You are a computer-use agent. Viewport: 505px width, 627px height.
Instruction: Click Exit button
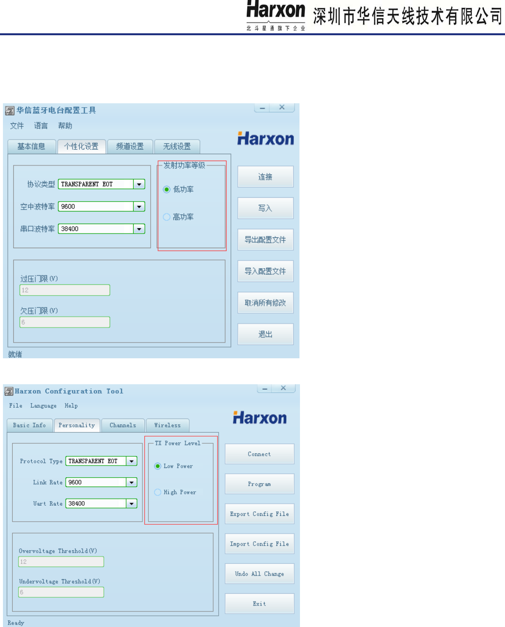click(259, 604)
